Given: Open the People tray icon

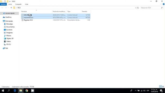Looking at the screenshot, I should click(131, 91).
